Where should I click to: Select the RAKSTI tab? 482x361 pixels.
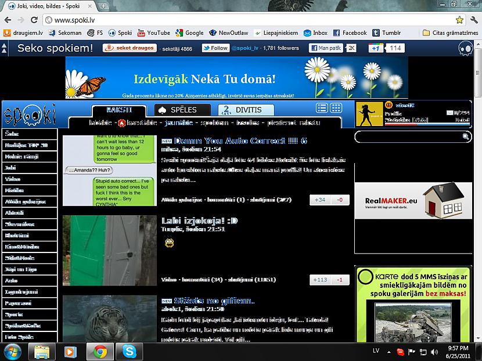point(119,110)
